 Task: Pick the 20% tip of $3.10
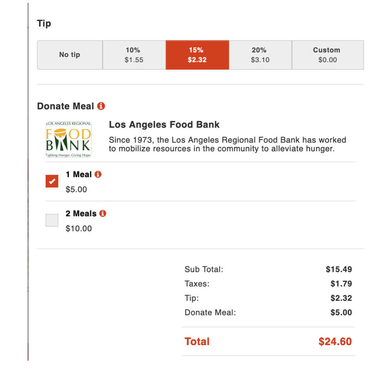pos(260,55)
